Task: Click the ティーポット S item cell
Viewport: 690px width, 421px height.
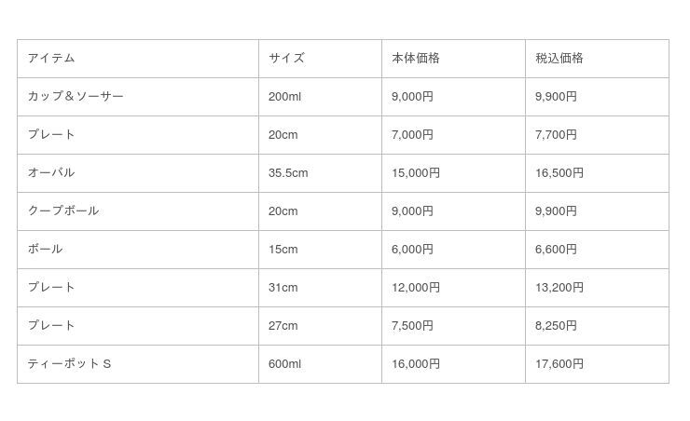Action: pyautogui.click(x=70, y=364)
